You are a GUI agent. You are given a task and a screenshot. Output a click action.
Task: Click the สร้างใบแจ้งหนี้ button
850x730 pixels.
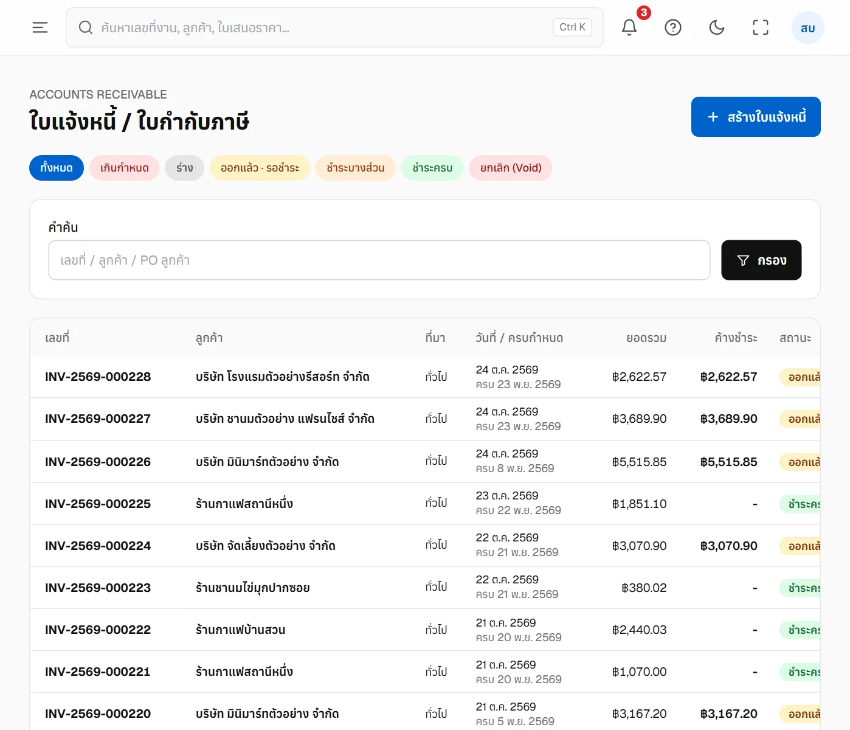pos(756,117)
